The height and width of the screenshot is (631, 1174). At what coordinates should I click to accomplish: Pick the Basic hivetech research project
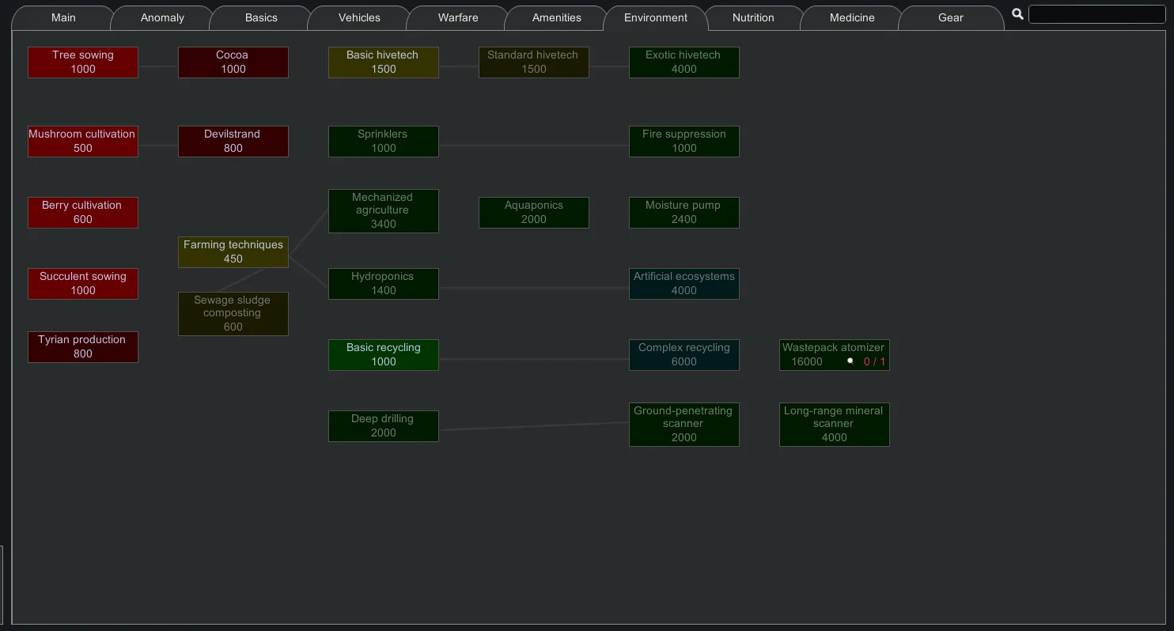click(x=384, y=62)
